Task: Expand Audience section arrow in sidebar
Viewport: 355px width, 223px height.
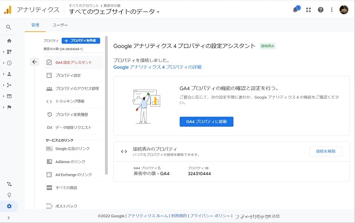Action: coord(4,74)
